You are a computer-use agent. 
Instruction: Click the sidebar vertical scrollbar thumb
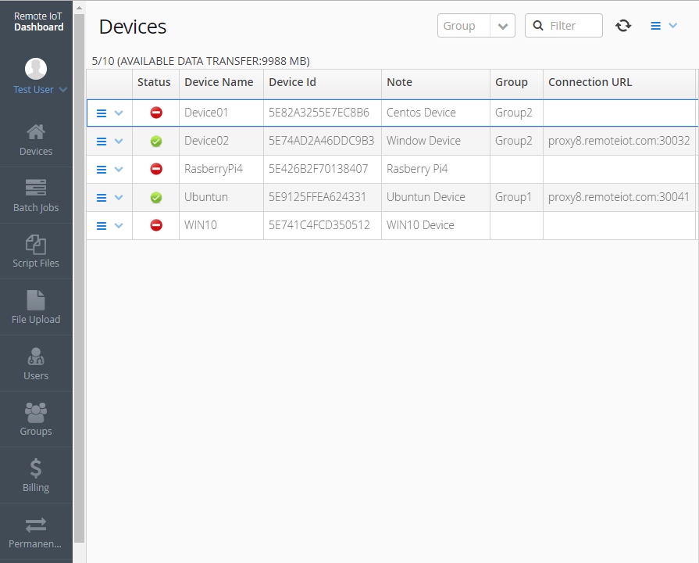tap(79, 278)
